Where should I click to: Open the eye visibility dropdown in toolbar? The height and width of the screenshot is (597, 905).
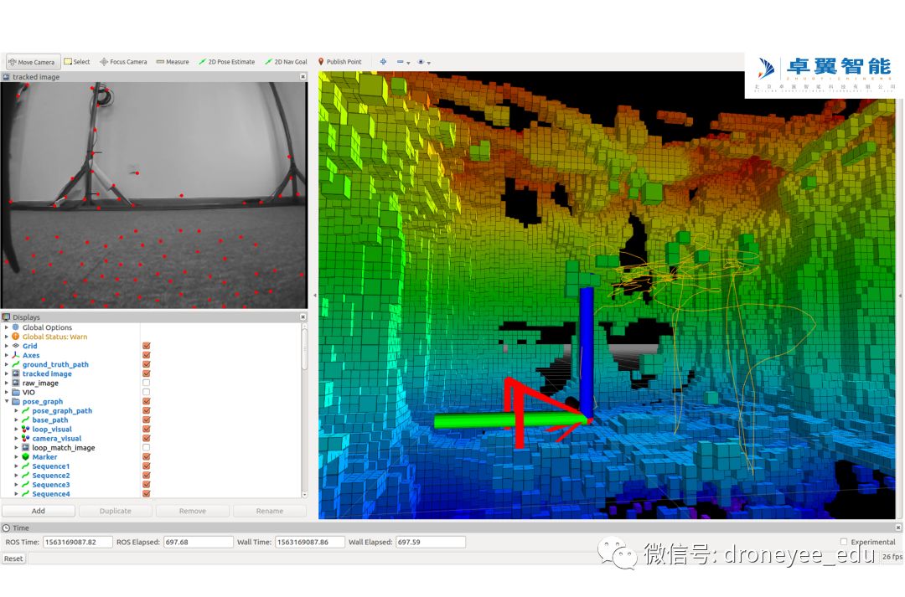point(424,62)
